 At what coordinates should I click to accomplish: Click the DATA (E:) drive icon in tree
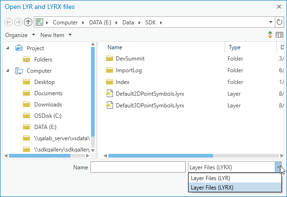tap(27, 127)
